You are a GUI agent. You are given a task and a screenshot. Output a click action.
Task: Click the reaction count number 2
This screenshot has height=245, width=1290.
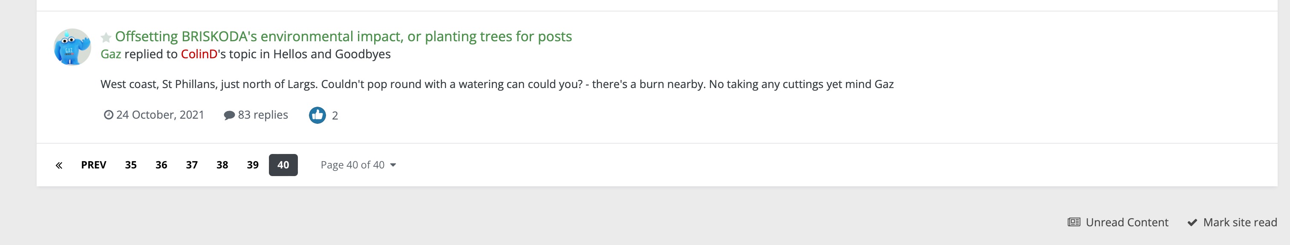(x=335, y=116)
